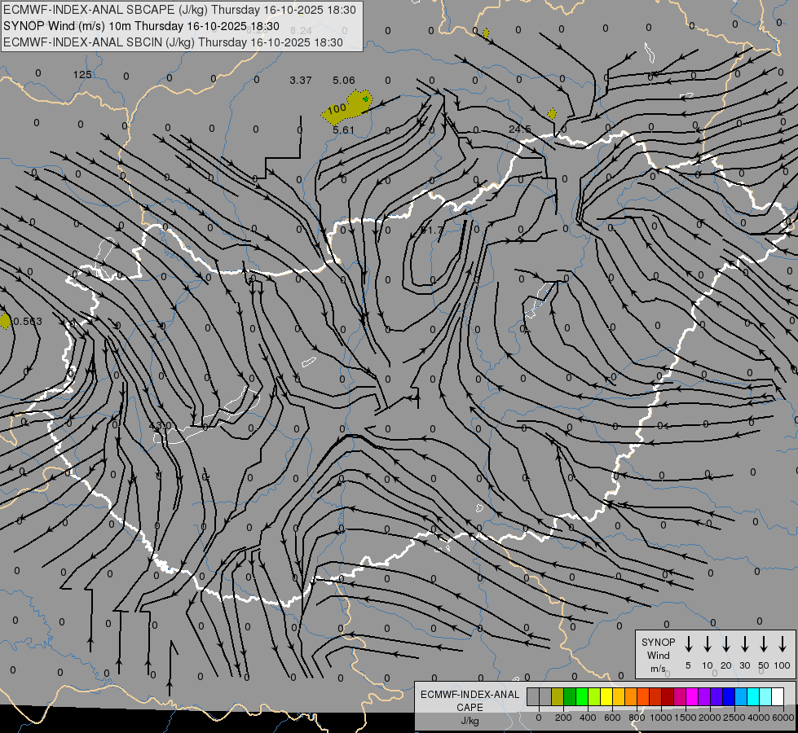Click the 2500 label under CAPE scale
798x733 pixels.
click(734, 718)
